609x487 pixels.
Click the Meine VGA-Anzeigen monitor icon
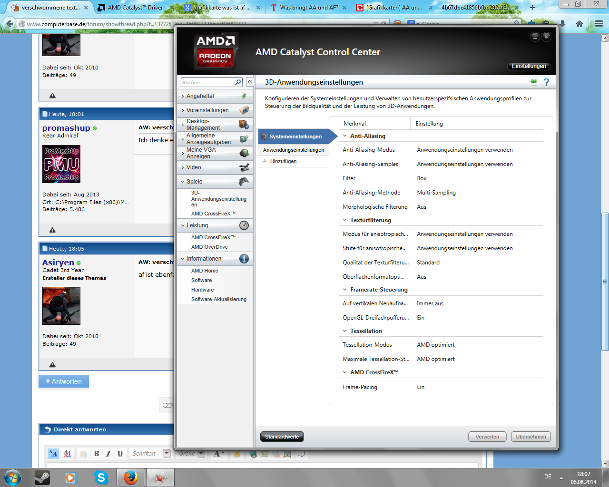click(244, 153)
